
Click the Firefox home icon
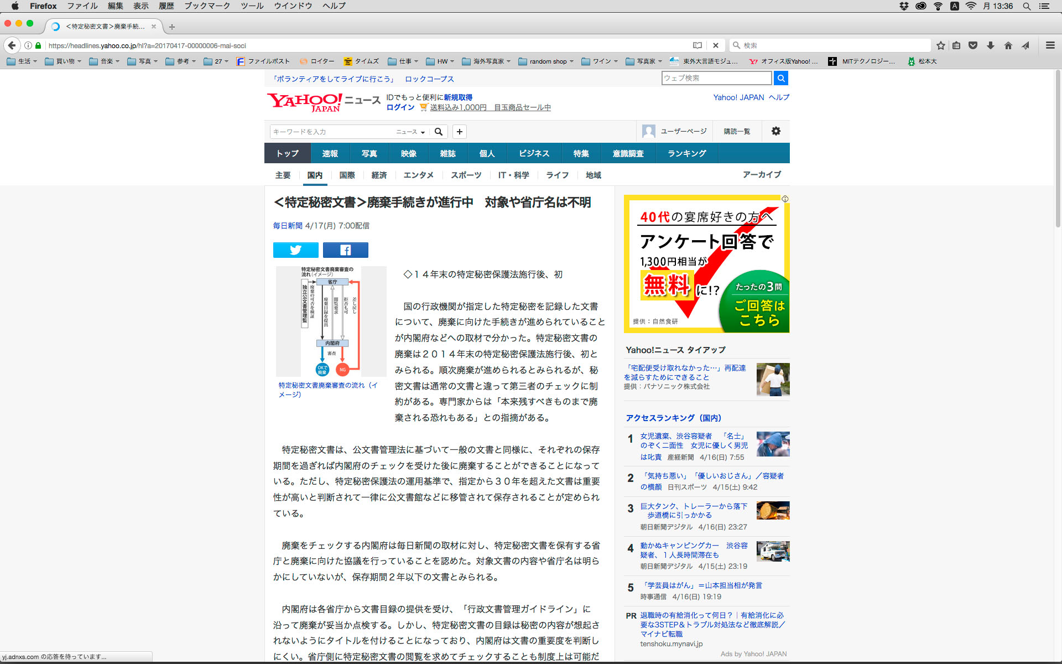pos(1008,45)
